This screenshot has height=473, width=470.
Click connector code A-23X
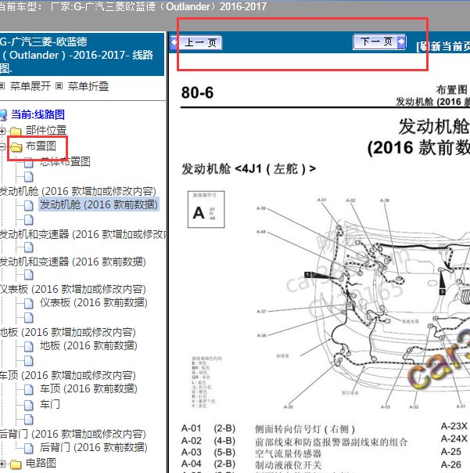454,426
